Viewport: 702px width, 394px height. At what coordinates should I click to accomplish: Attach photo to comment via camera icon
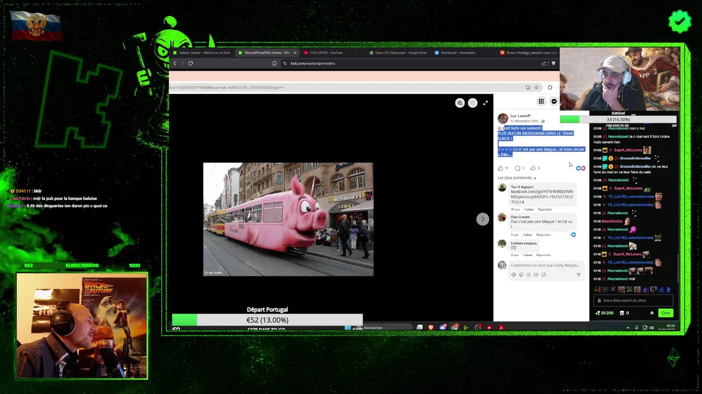tap(529, 275)
